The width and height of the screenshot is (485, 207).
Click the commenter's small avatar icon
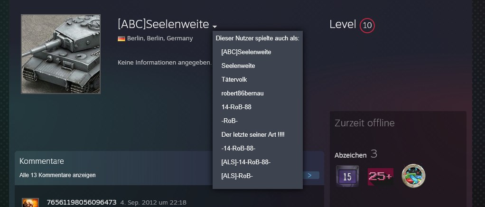click(x=30, y=203)
